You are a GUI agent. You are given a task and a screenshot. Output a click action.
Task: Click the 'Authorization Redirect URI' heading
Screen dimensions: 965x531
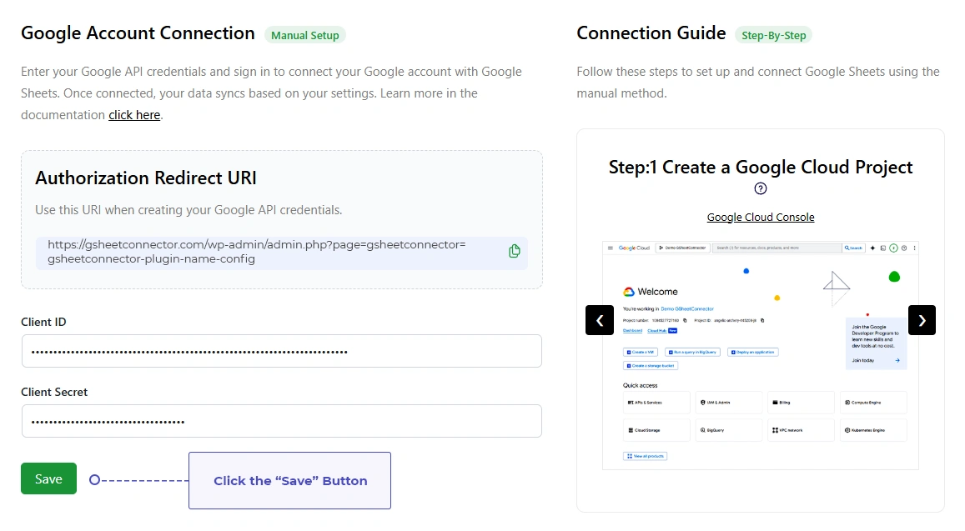146,178
